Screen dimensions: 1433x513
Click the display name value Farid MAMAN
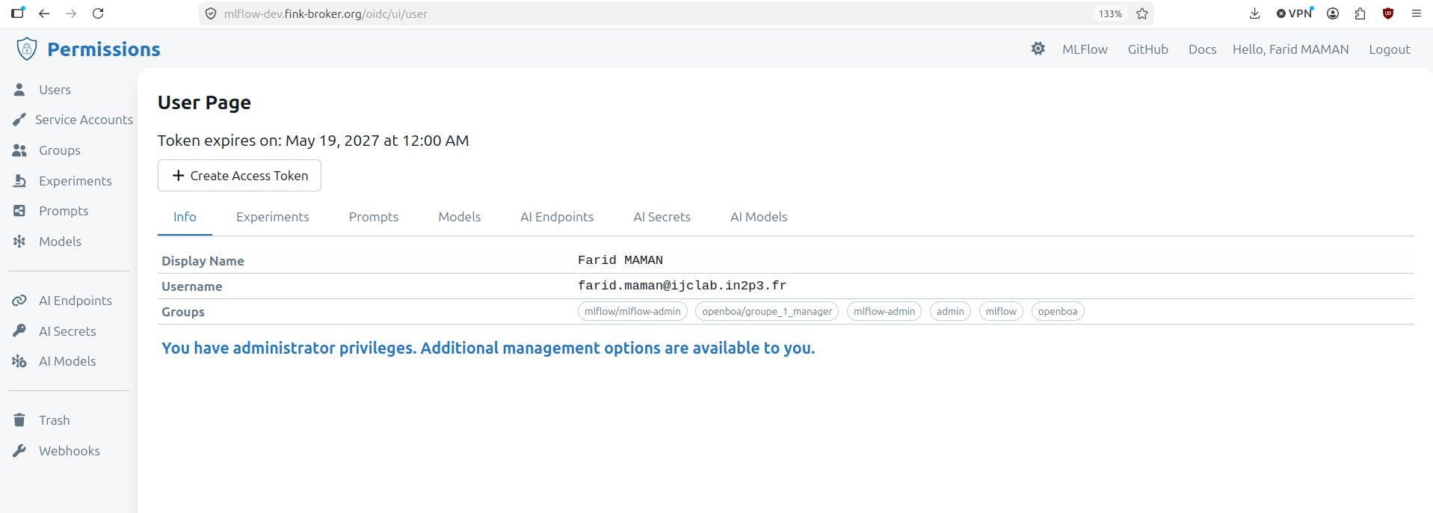pyautogui.click(x=620, y=260)
